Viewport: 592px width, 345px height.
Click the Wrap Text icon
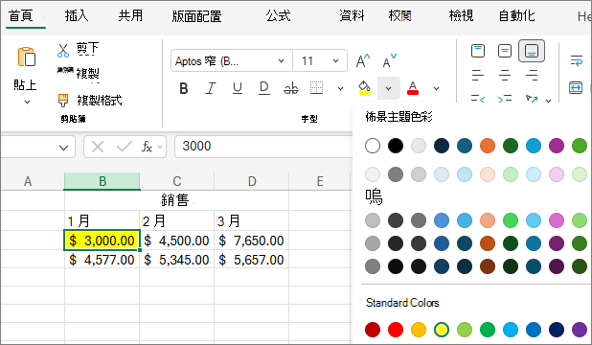[576, 60]
